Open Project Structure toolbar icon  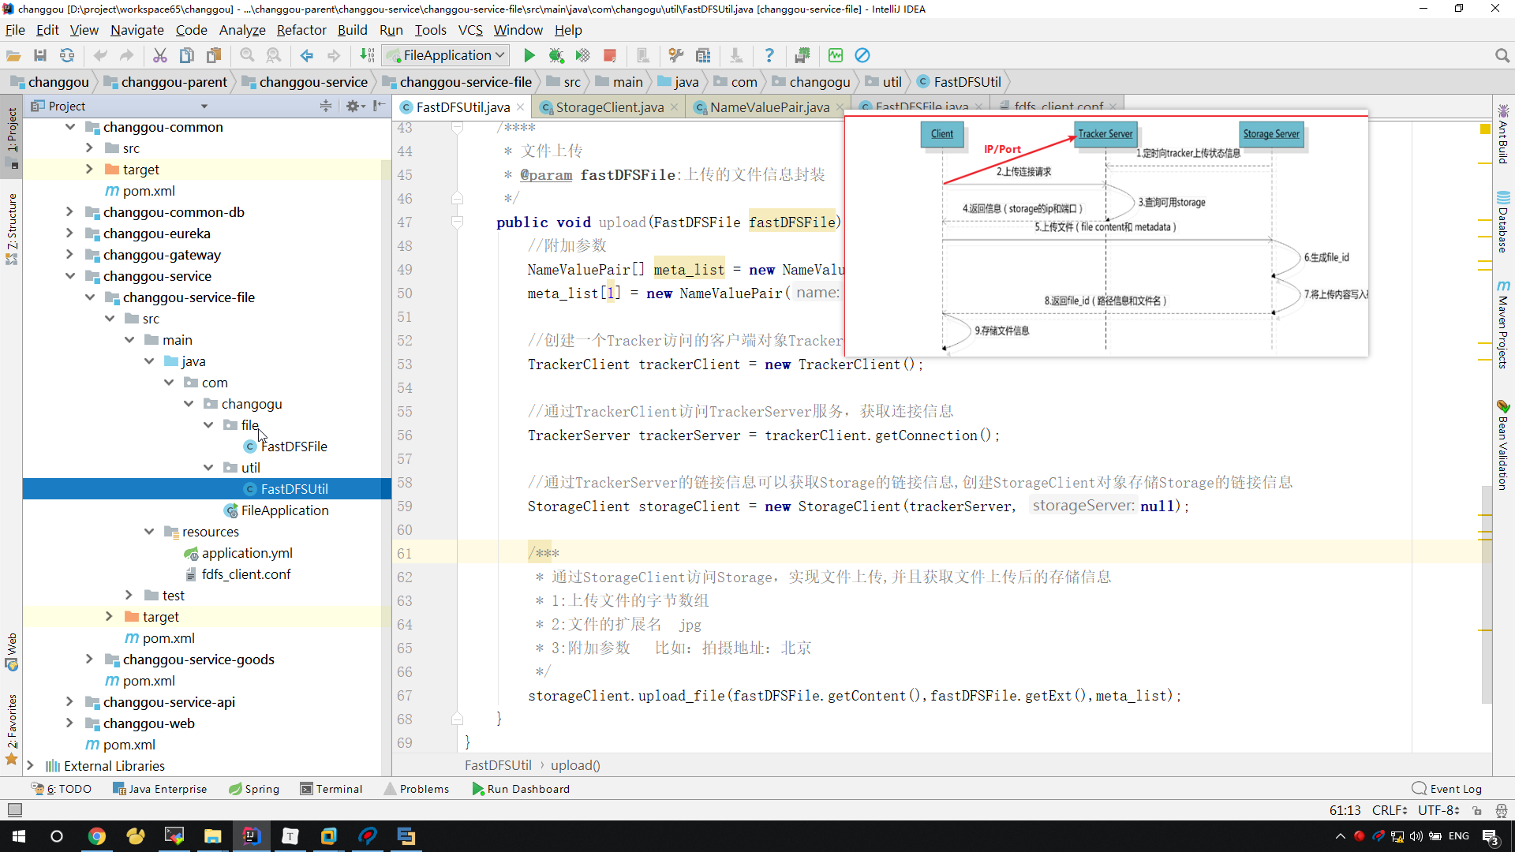coord(703,55)
